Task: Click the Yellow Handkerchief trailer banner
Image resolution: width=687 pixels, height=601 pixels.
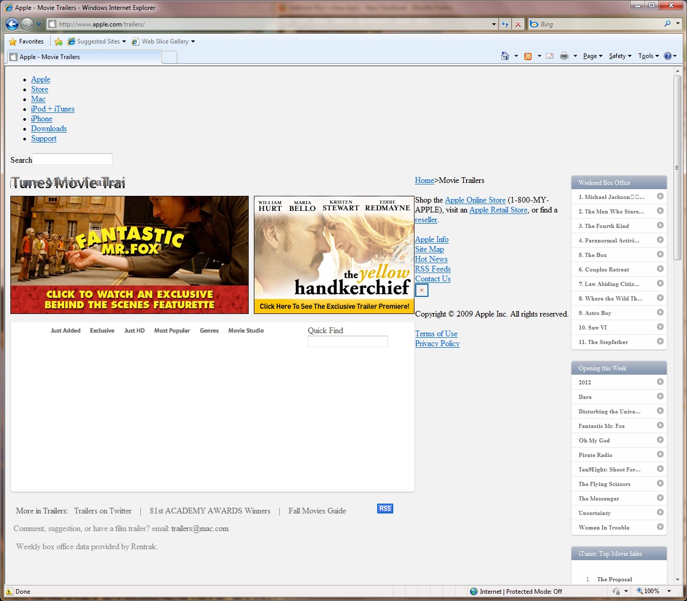Action: [334, 255]
